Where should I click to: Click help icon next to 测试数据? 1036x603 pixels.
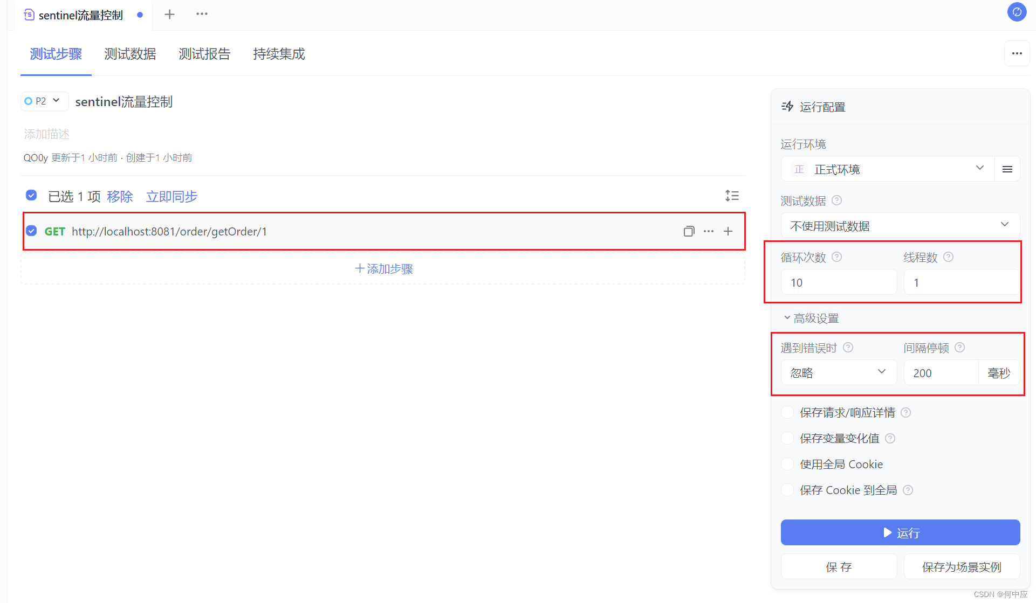[x=836, y=200]
